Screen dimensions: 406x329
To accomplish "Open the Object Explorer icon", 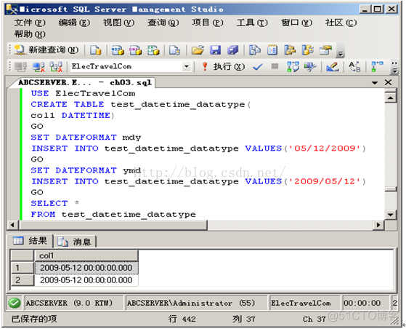I will pos(290,49).
